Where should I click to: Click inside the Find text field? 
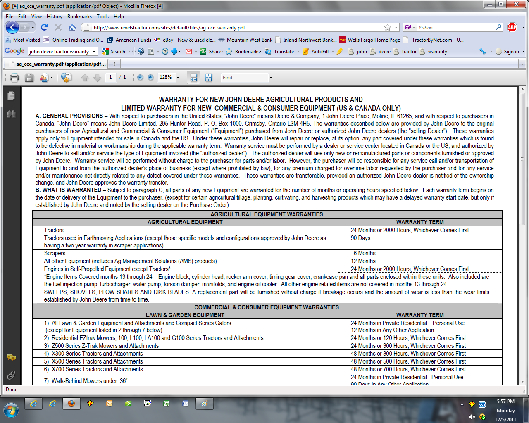tap(245, 78)
